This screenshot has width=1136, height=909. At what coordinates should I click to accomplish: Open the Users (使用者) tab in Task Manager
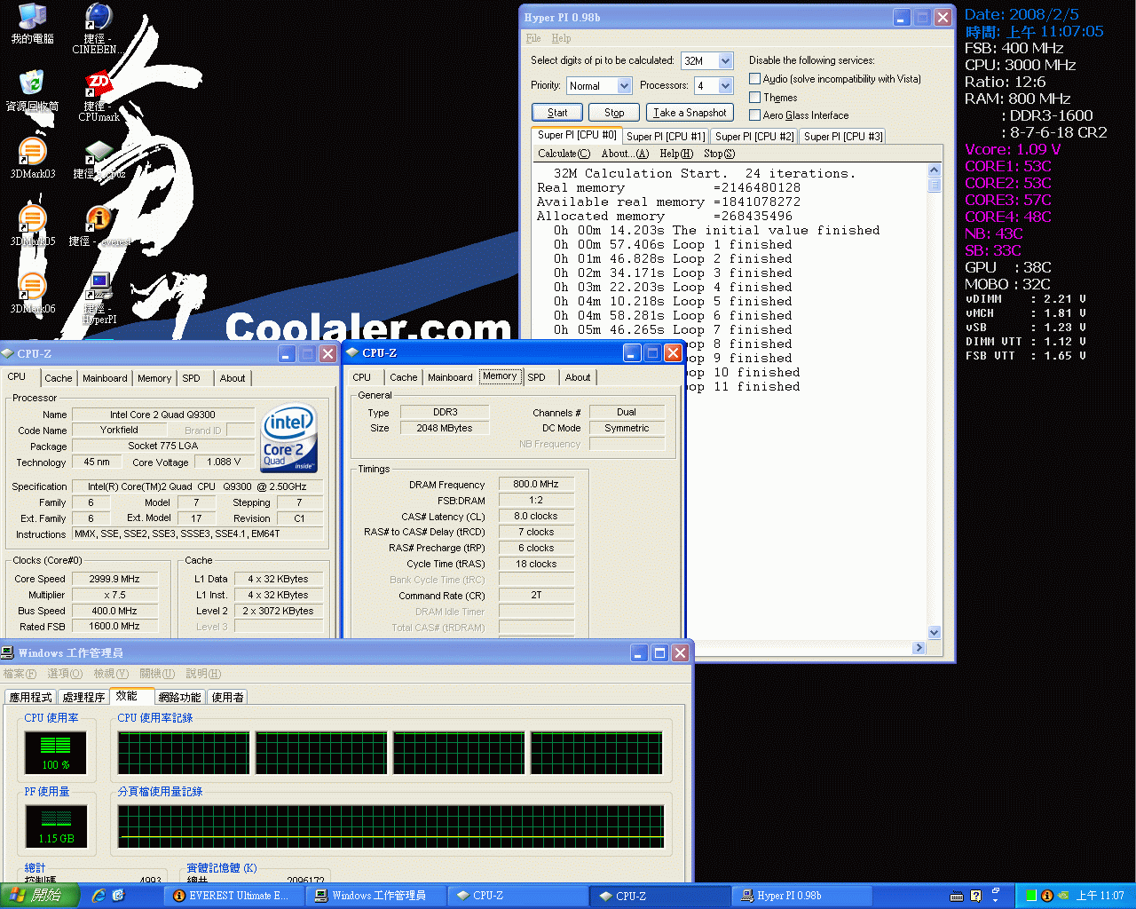click(227, 698)
